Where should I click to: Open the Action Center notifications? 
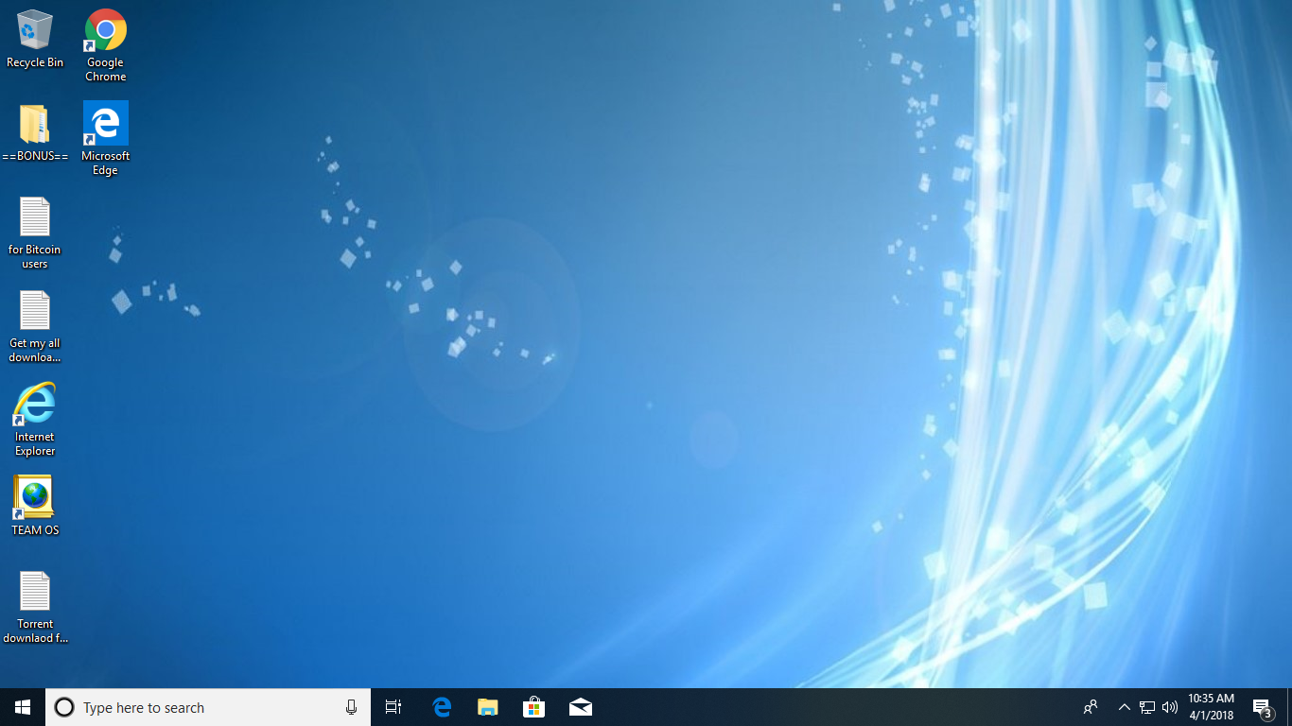coord(1263,707)
